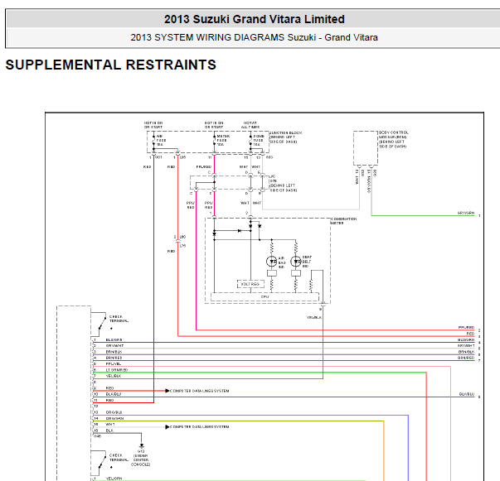Click right-edge "RED" wire label 3
500x481 pixels.
click(470, 334)
